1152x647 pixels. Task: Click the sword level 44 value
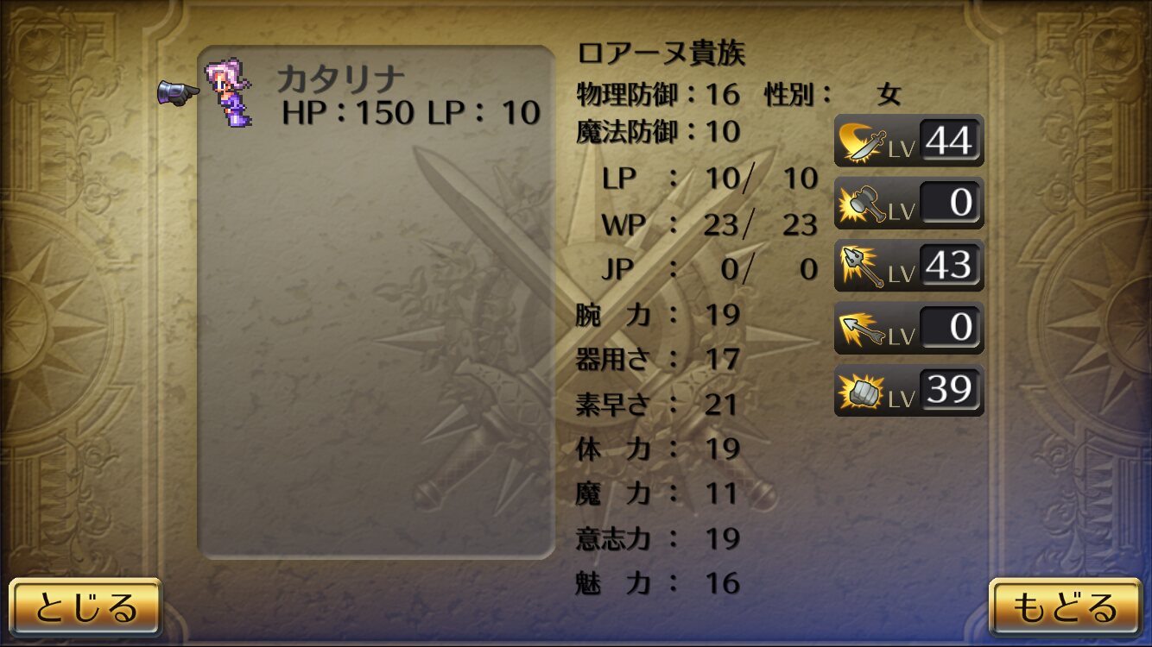pyautogui.click(x=950, y=141)
